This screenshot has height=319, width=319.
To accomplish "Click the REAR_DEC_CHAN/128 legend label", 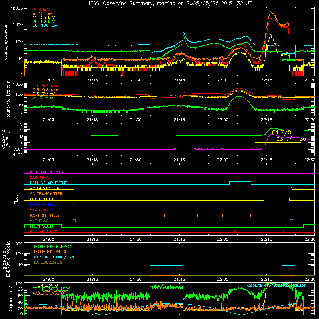I will pyautogui.click(x=53, y=257).
